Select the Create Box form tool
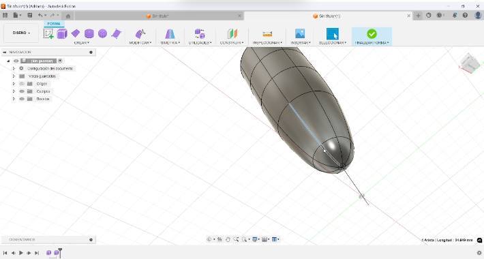484x259 pixels. 62,33
